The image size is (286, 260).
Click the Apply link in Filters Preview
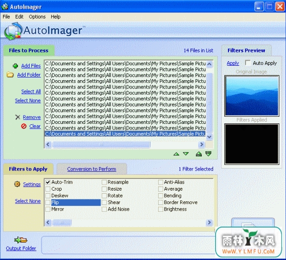[233, 63]
